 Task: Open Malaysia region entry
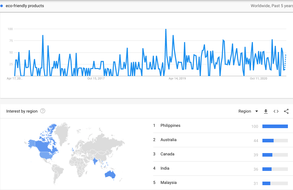click(x=168, y=183)
